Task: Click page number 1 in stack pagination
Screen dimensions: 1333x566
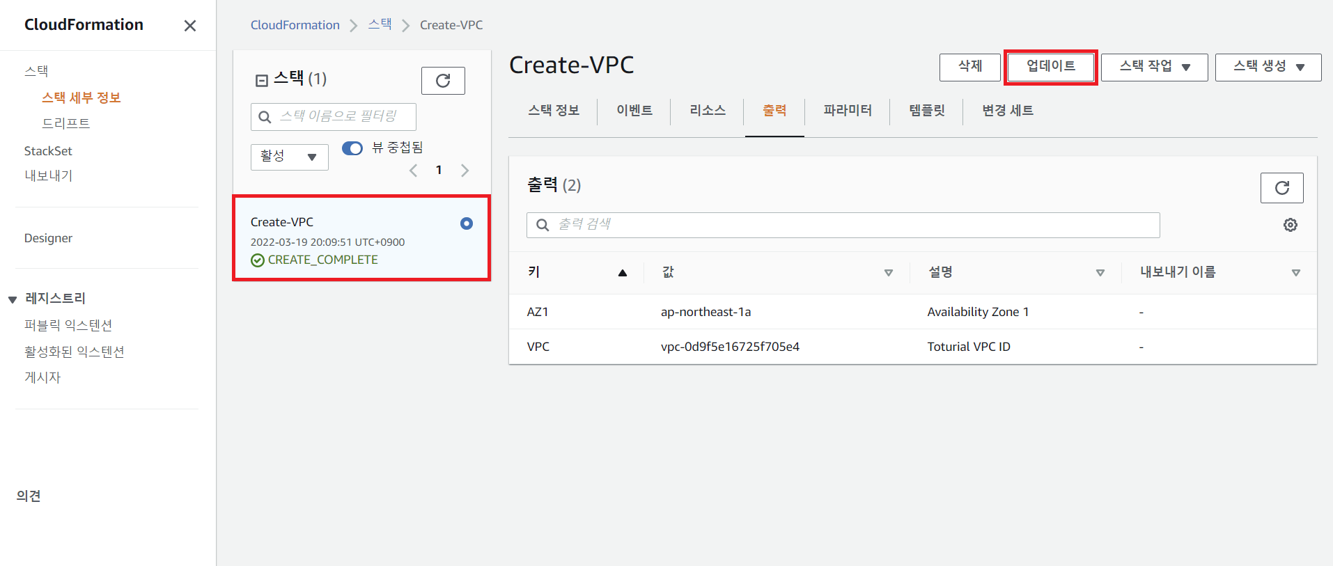Action: click(x=439, y=170)
